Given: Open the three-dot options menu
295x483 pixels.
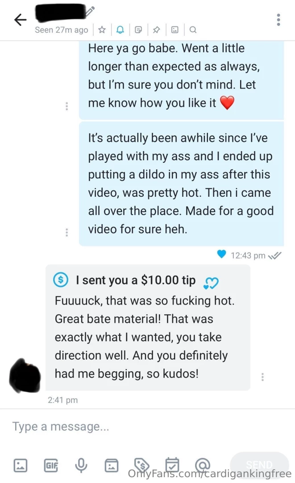Looking at the screenshot, I should tap(278, 20).
